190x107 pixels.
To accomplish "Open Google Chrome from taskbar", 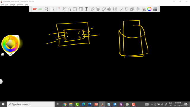I will coord(65,104).
